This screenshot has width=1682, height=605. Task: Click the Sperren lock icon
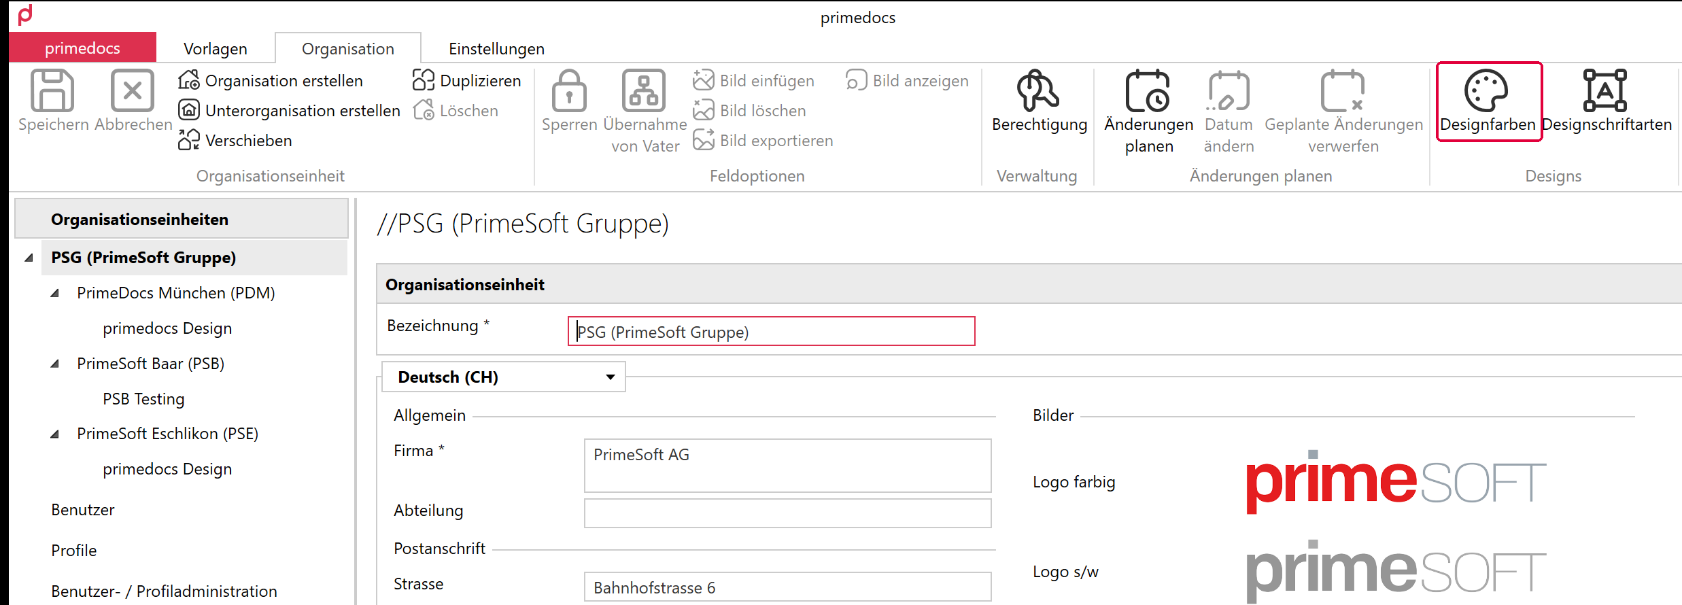(x=569, y=90)
